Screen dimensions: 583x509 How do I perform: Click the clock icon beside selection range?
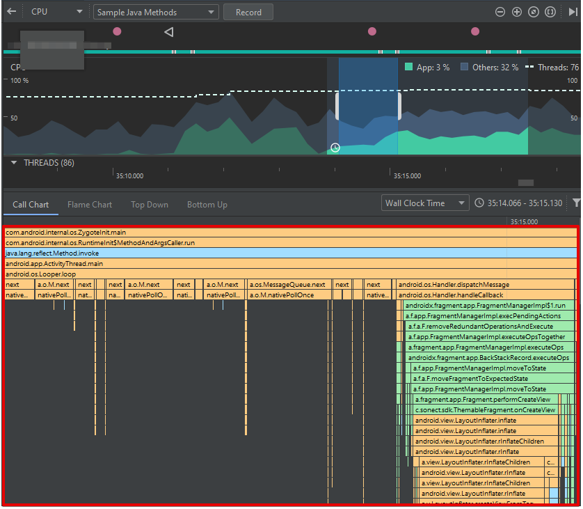(x=479, y=203)
